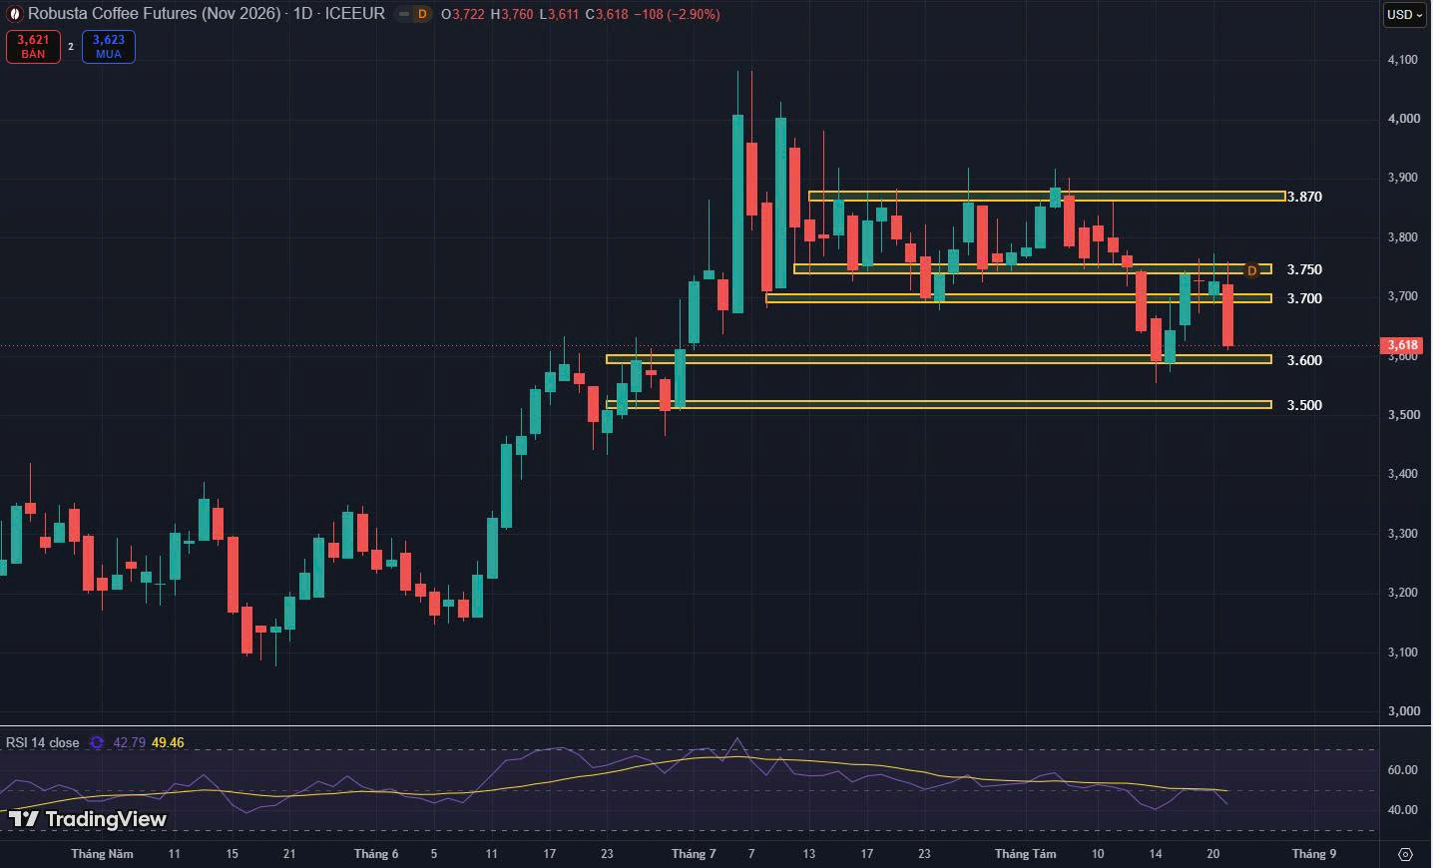Click the low value L3,611
The width and height of the screenshot is (1433, 868).
click(x=559, y=14)
